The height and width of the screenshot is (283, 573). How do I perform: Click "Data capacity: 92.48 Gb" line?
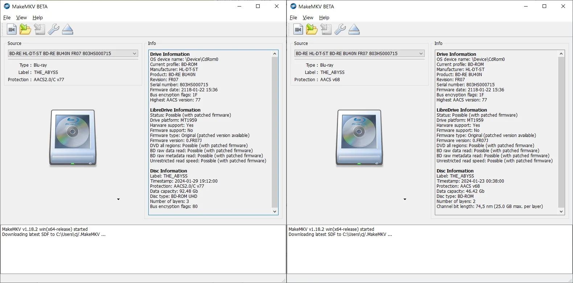pos(174,191)
